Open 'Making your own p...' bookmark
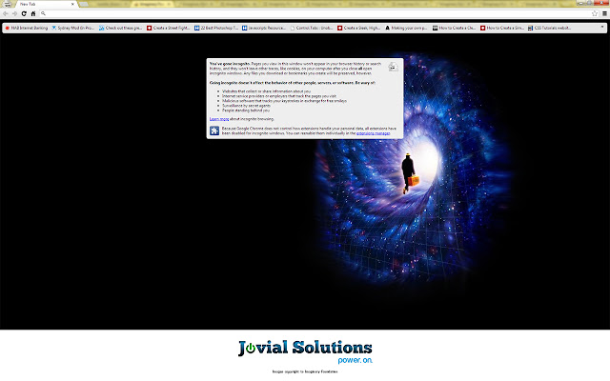 click(x=406, y=28)
